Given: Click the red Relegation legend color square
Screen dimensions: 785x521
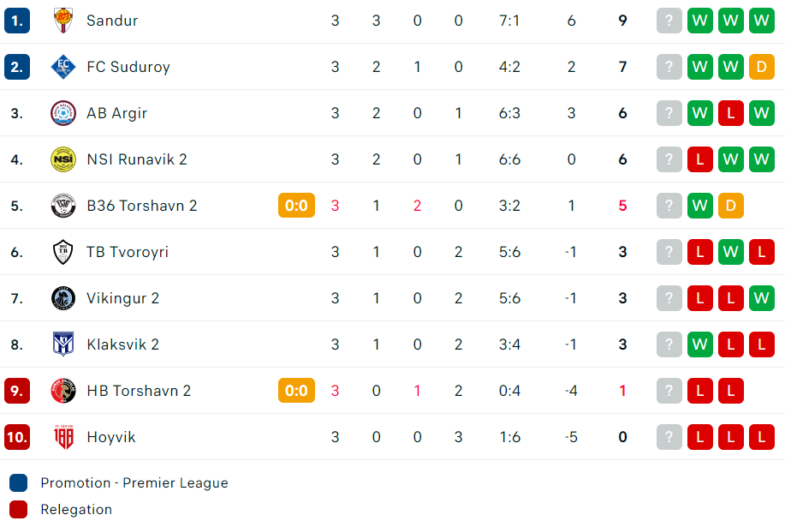Looking at the screenshot, I should (x=19, y=510).
